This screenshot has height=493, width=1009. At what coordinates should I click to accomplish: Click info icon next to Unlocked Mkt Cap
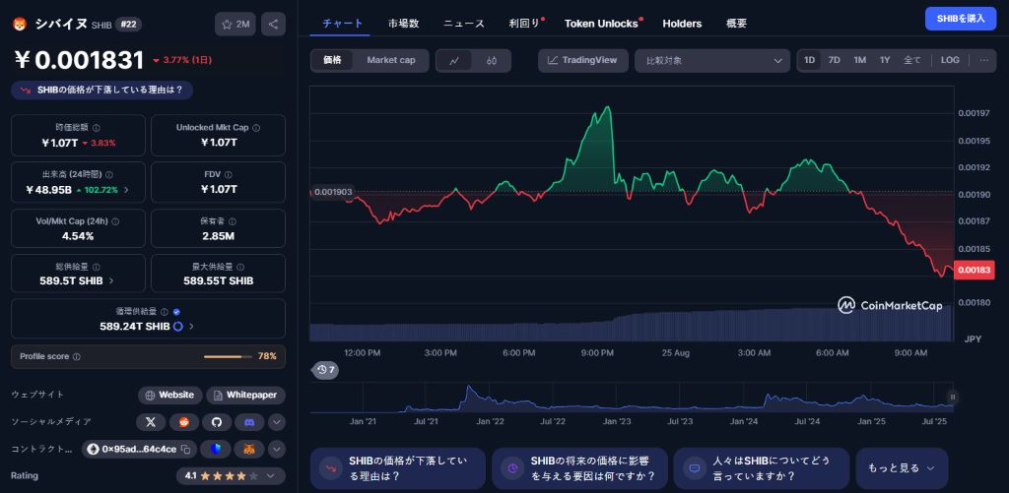pyautogui.click(x=256, y=128)
